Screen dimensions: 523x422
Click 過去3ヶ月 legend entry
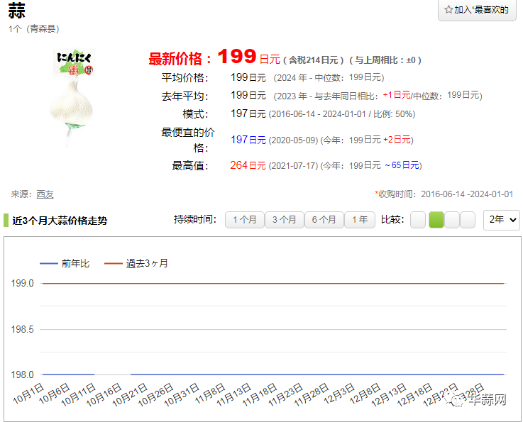(x=136, y=263)
